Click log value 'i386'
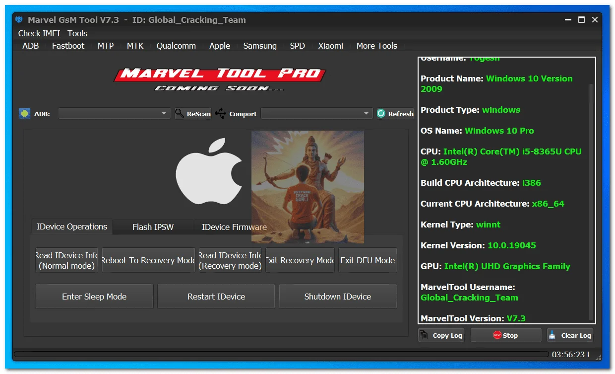 click(531, 183)
